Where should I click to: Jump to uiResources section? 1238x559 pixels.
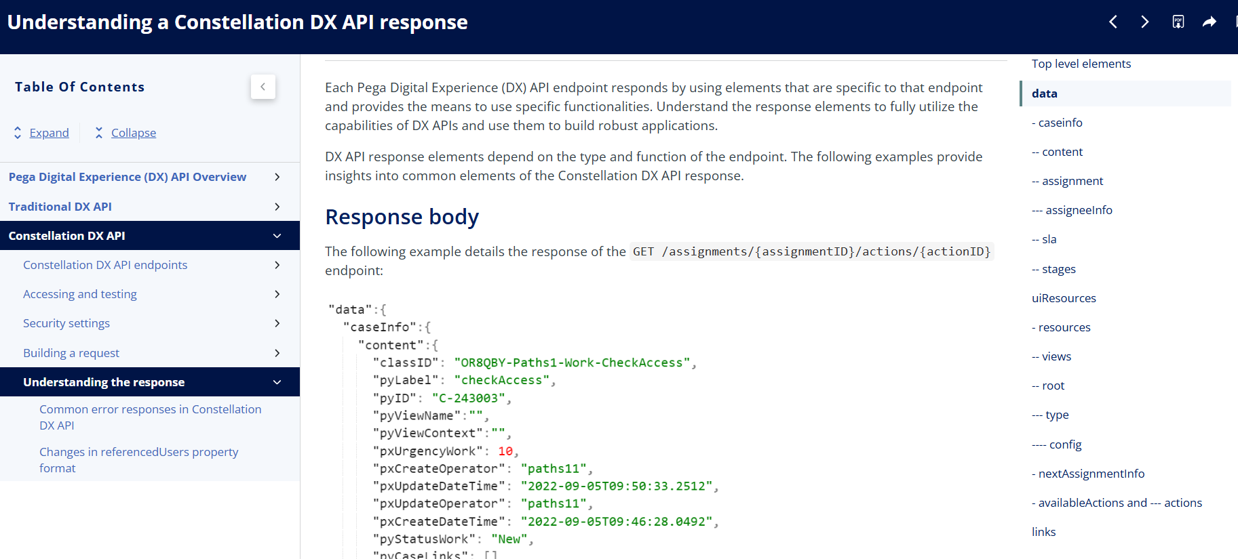pos(1064,298)
